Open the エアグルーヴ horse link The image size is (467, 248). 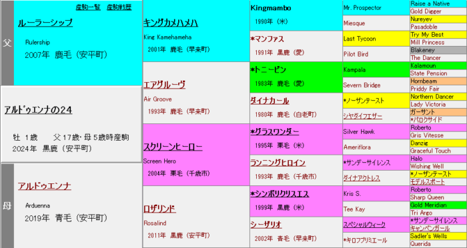[164, 85]
